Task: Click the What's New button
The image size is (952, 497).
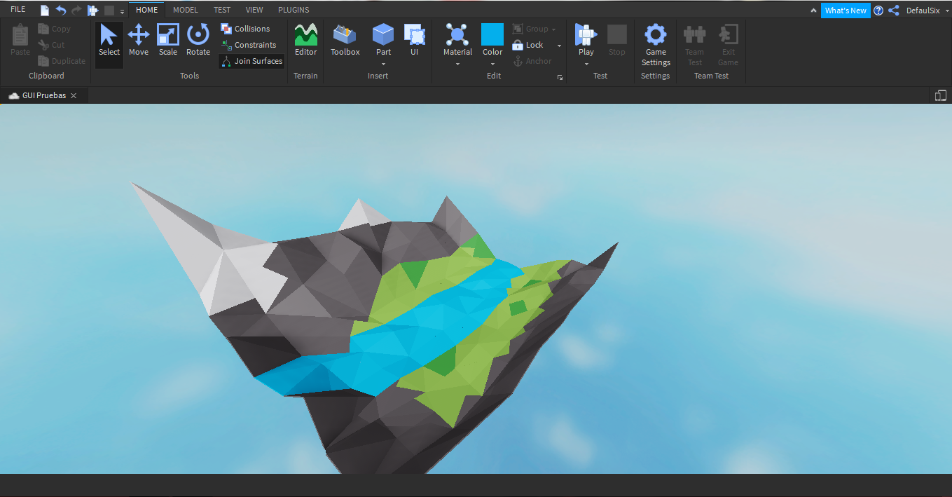Action: click(845, 11)
